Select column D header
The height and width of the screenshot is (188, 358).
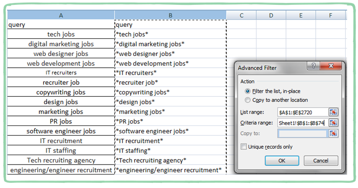pos(271,15)
